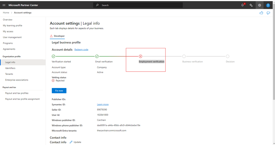
Task: Click the Rejected vetting status text
Action: coord(60,81)
